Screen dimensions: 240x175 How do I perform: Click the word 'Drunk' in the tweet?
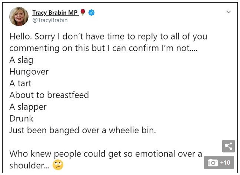coord(21,118)
